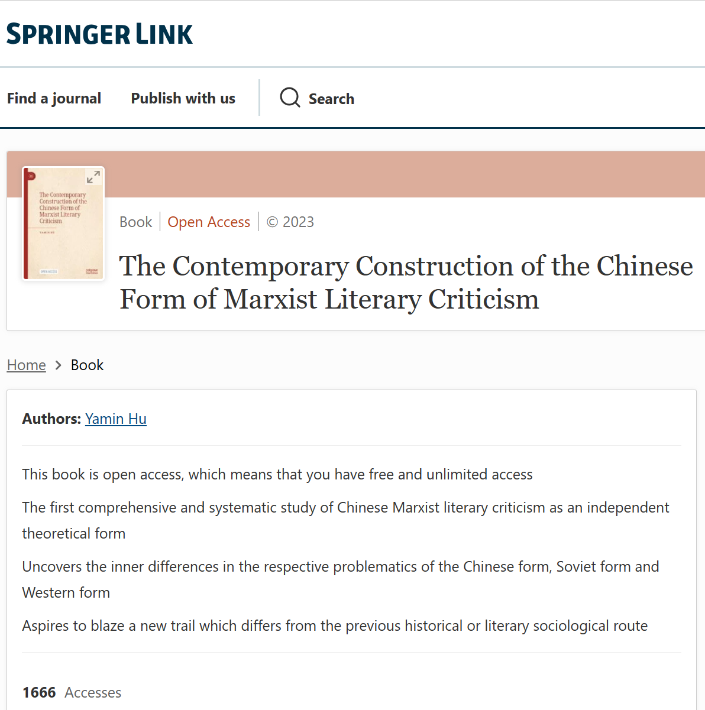Screen dimensions: 705x710
Task: Click the Aspires to blaze highlight text
Action: point(335,625)
